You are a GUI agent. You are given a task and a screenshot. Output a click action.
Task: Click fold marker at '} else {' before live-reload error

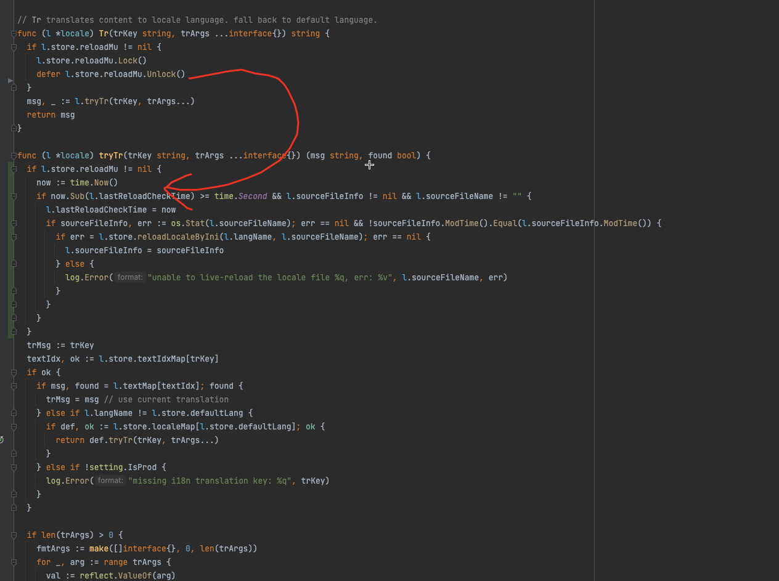pyautogui.click(x=14, y=264)
